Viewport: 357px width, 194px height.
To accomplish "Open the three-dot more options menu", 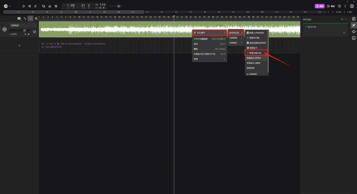I will (x=345, y=6).
